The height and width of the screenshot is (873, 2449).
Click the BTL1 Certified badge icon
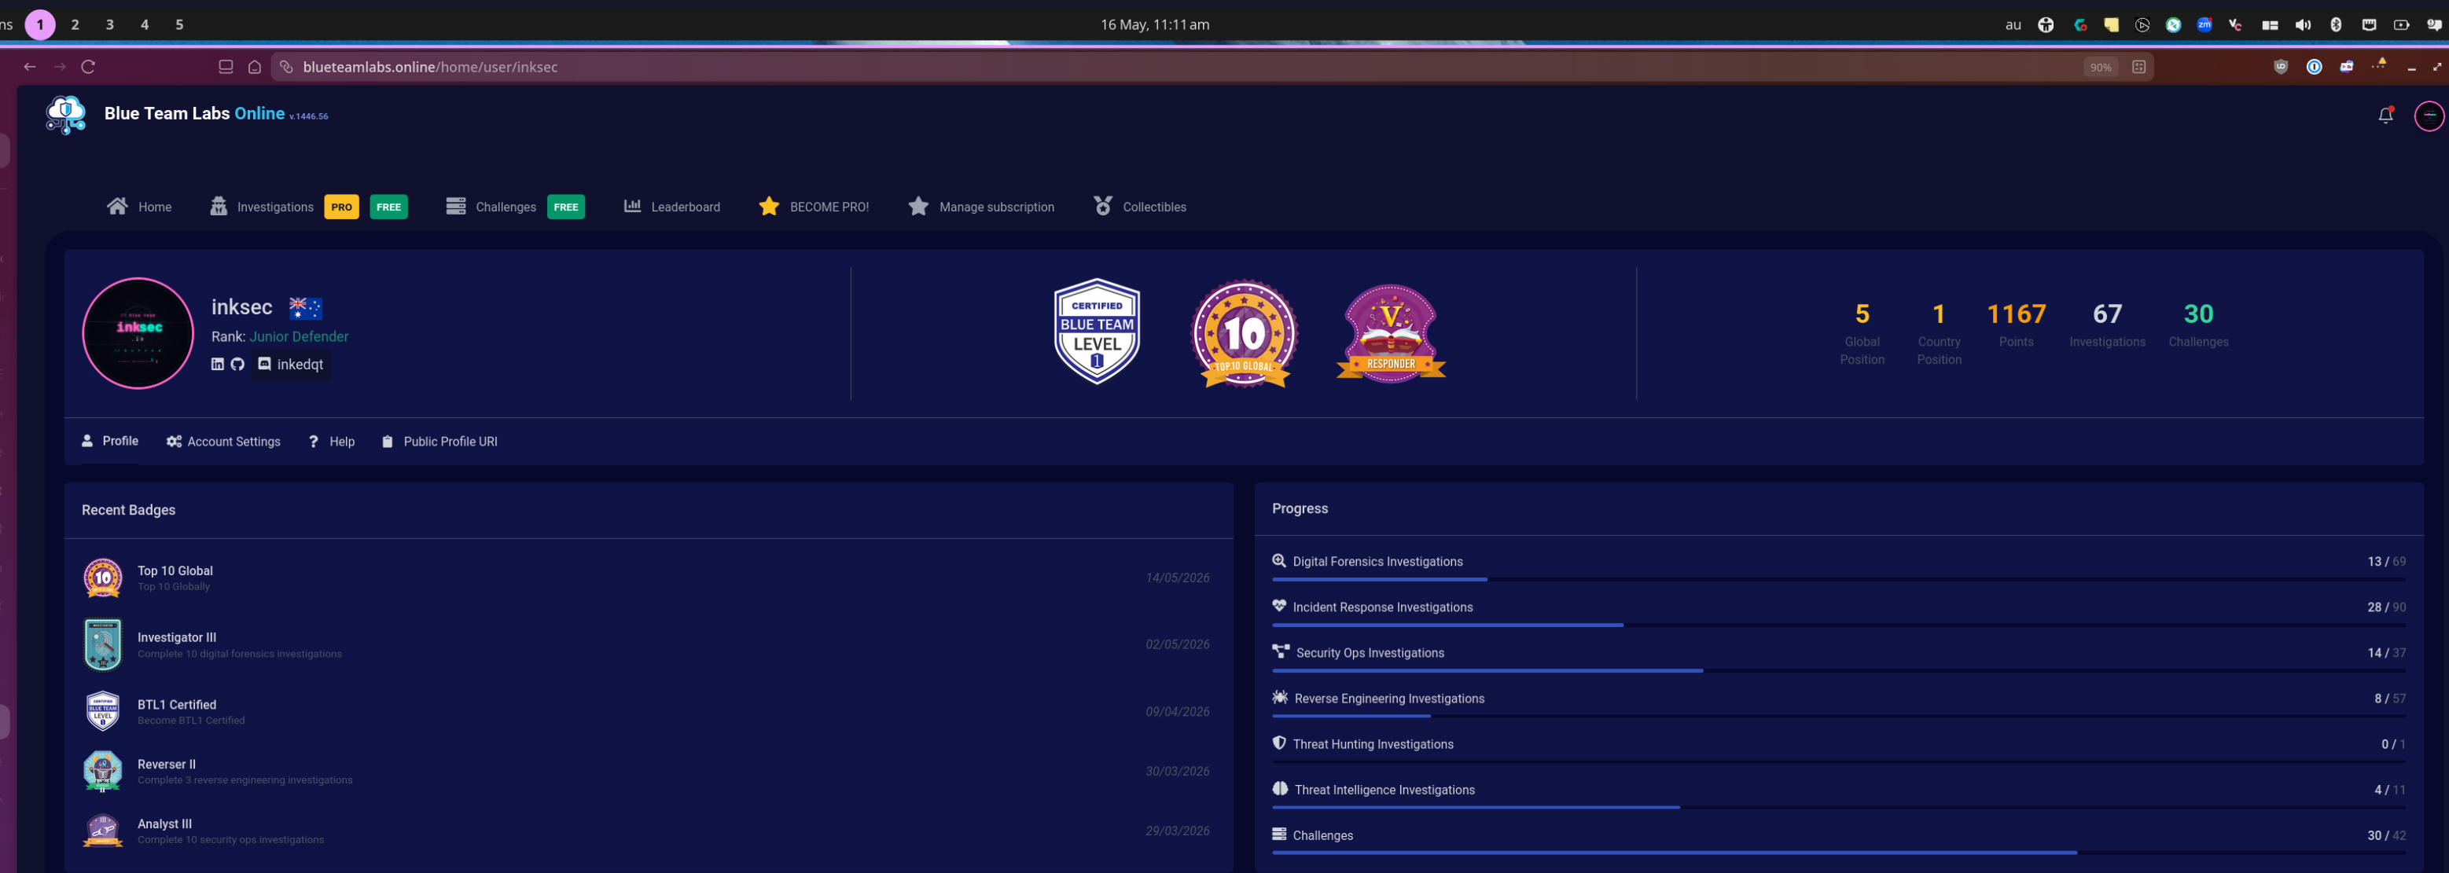coord(103,710)
